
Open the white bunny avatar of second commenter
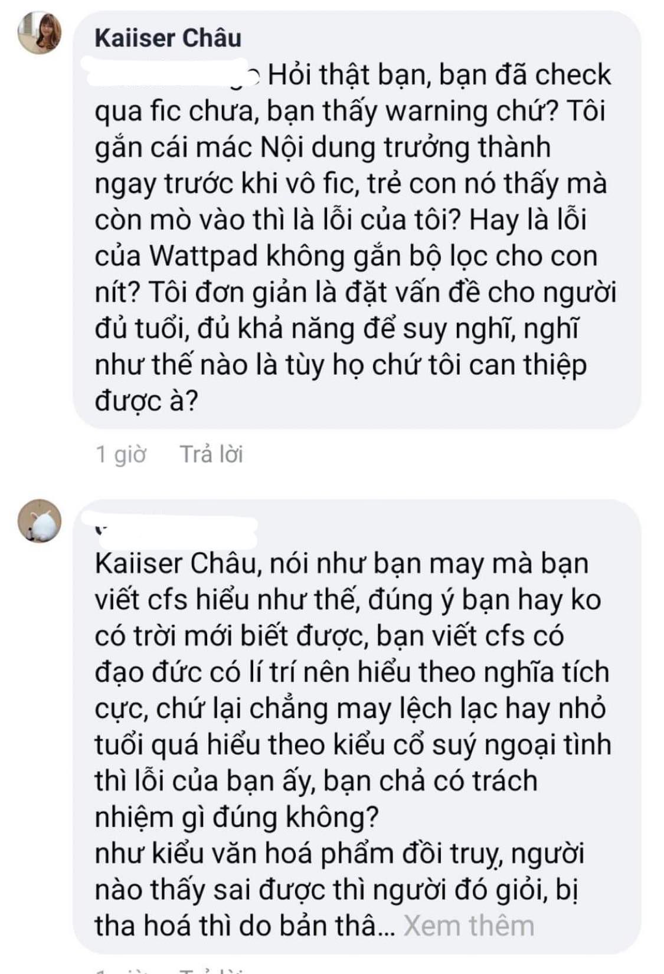coord(40,521)
